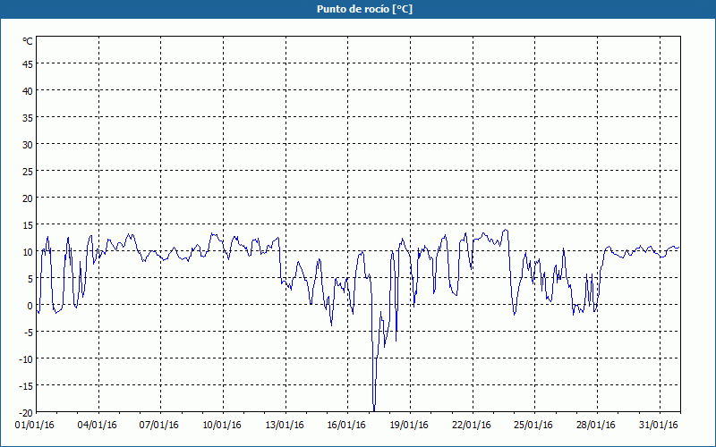Select the 25/01/16 date label
Image resolution: width=716 pixels, height=447 pixels.
click(533, 426)
